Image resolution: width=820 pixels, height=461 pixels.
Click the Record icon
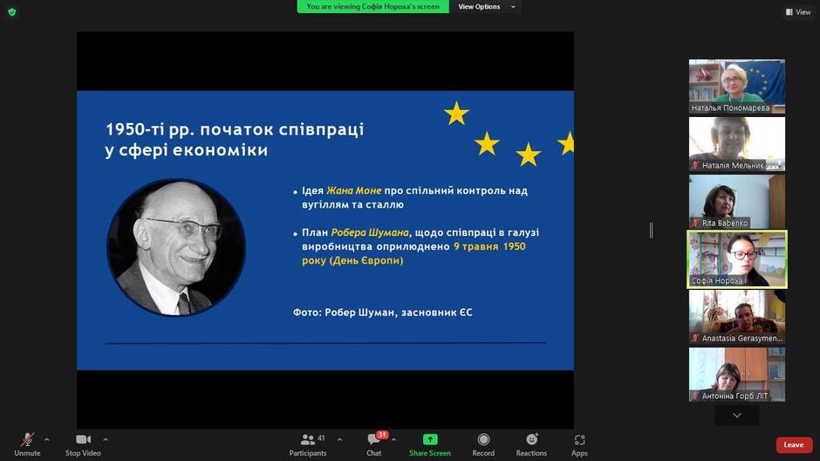[x=483, y=439]
